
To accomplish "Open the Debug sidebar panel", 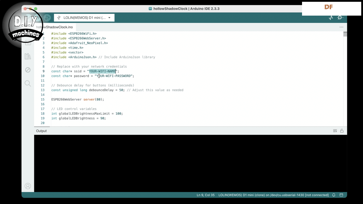I will pos(28,70).
